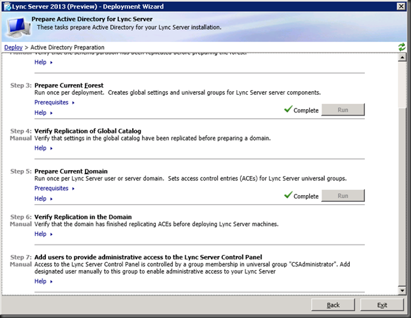Click the 'Manual' label under Step 4
This screenshot has width=411, height=318.
(20, 138)
